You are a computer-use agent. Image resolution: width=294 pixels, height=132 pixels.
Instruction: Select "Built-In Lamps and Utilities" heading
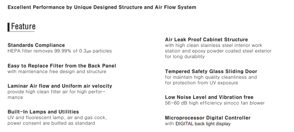point(43,112)
